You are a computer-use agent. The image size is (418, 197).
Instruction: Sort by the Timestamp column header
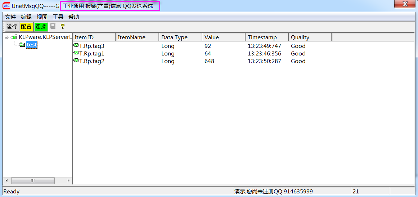(266, 37)
